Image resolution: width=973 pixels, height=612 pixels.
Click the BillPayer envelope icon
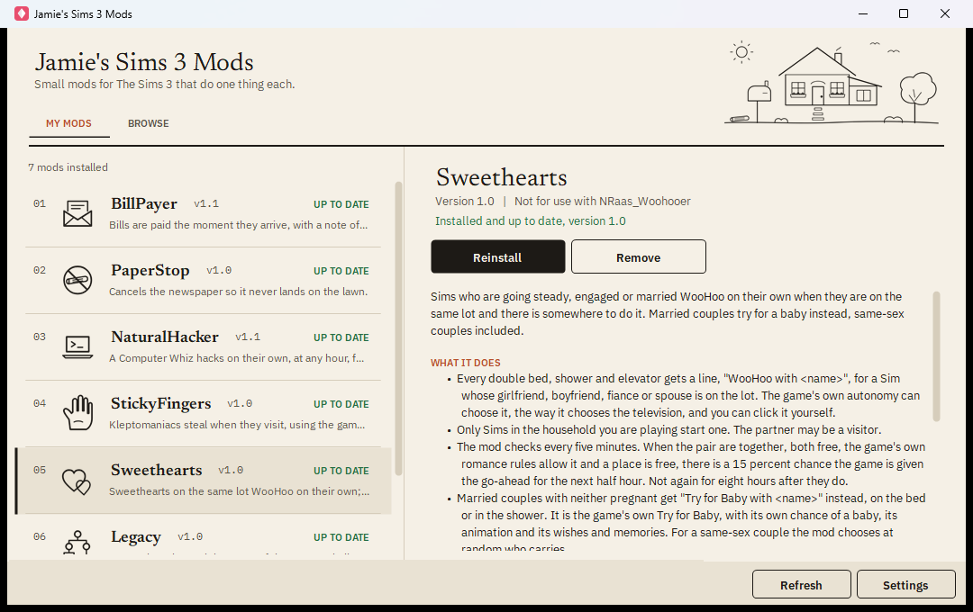(77, 213)
